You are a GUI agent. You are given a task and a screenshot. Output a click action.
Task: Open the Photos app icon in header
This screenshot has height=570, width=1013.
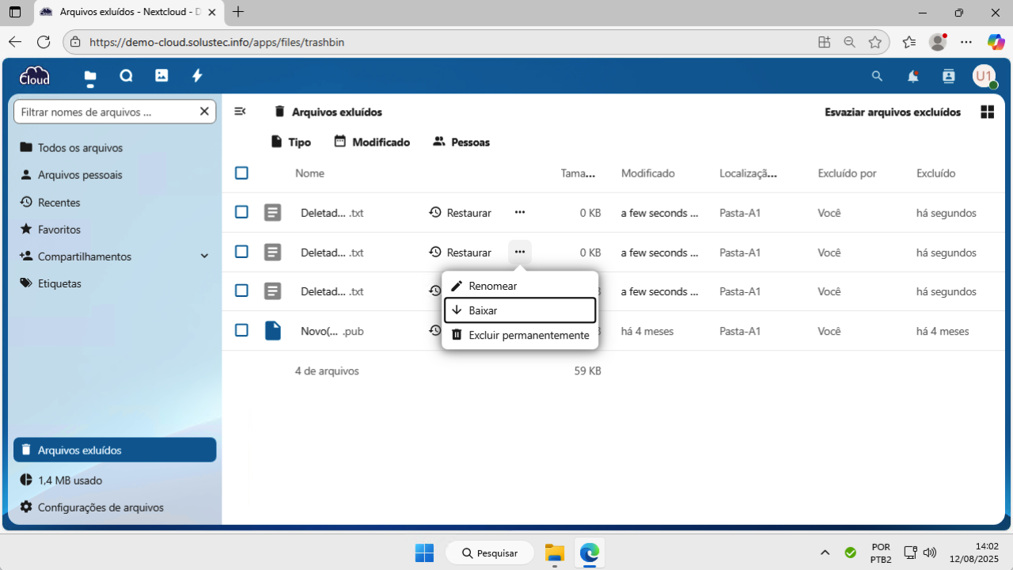161,76
